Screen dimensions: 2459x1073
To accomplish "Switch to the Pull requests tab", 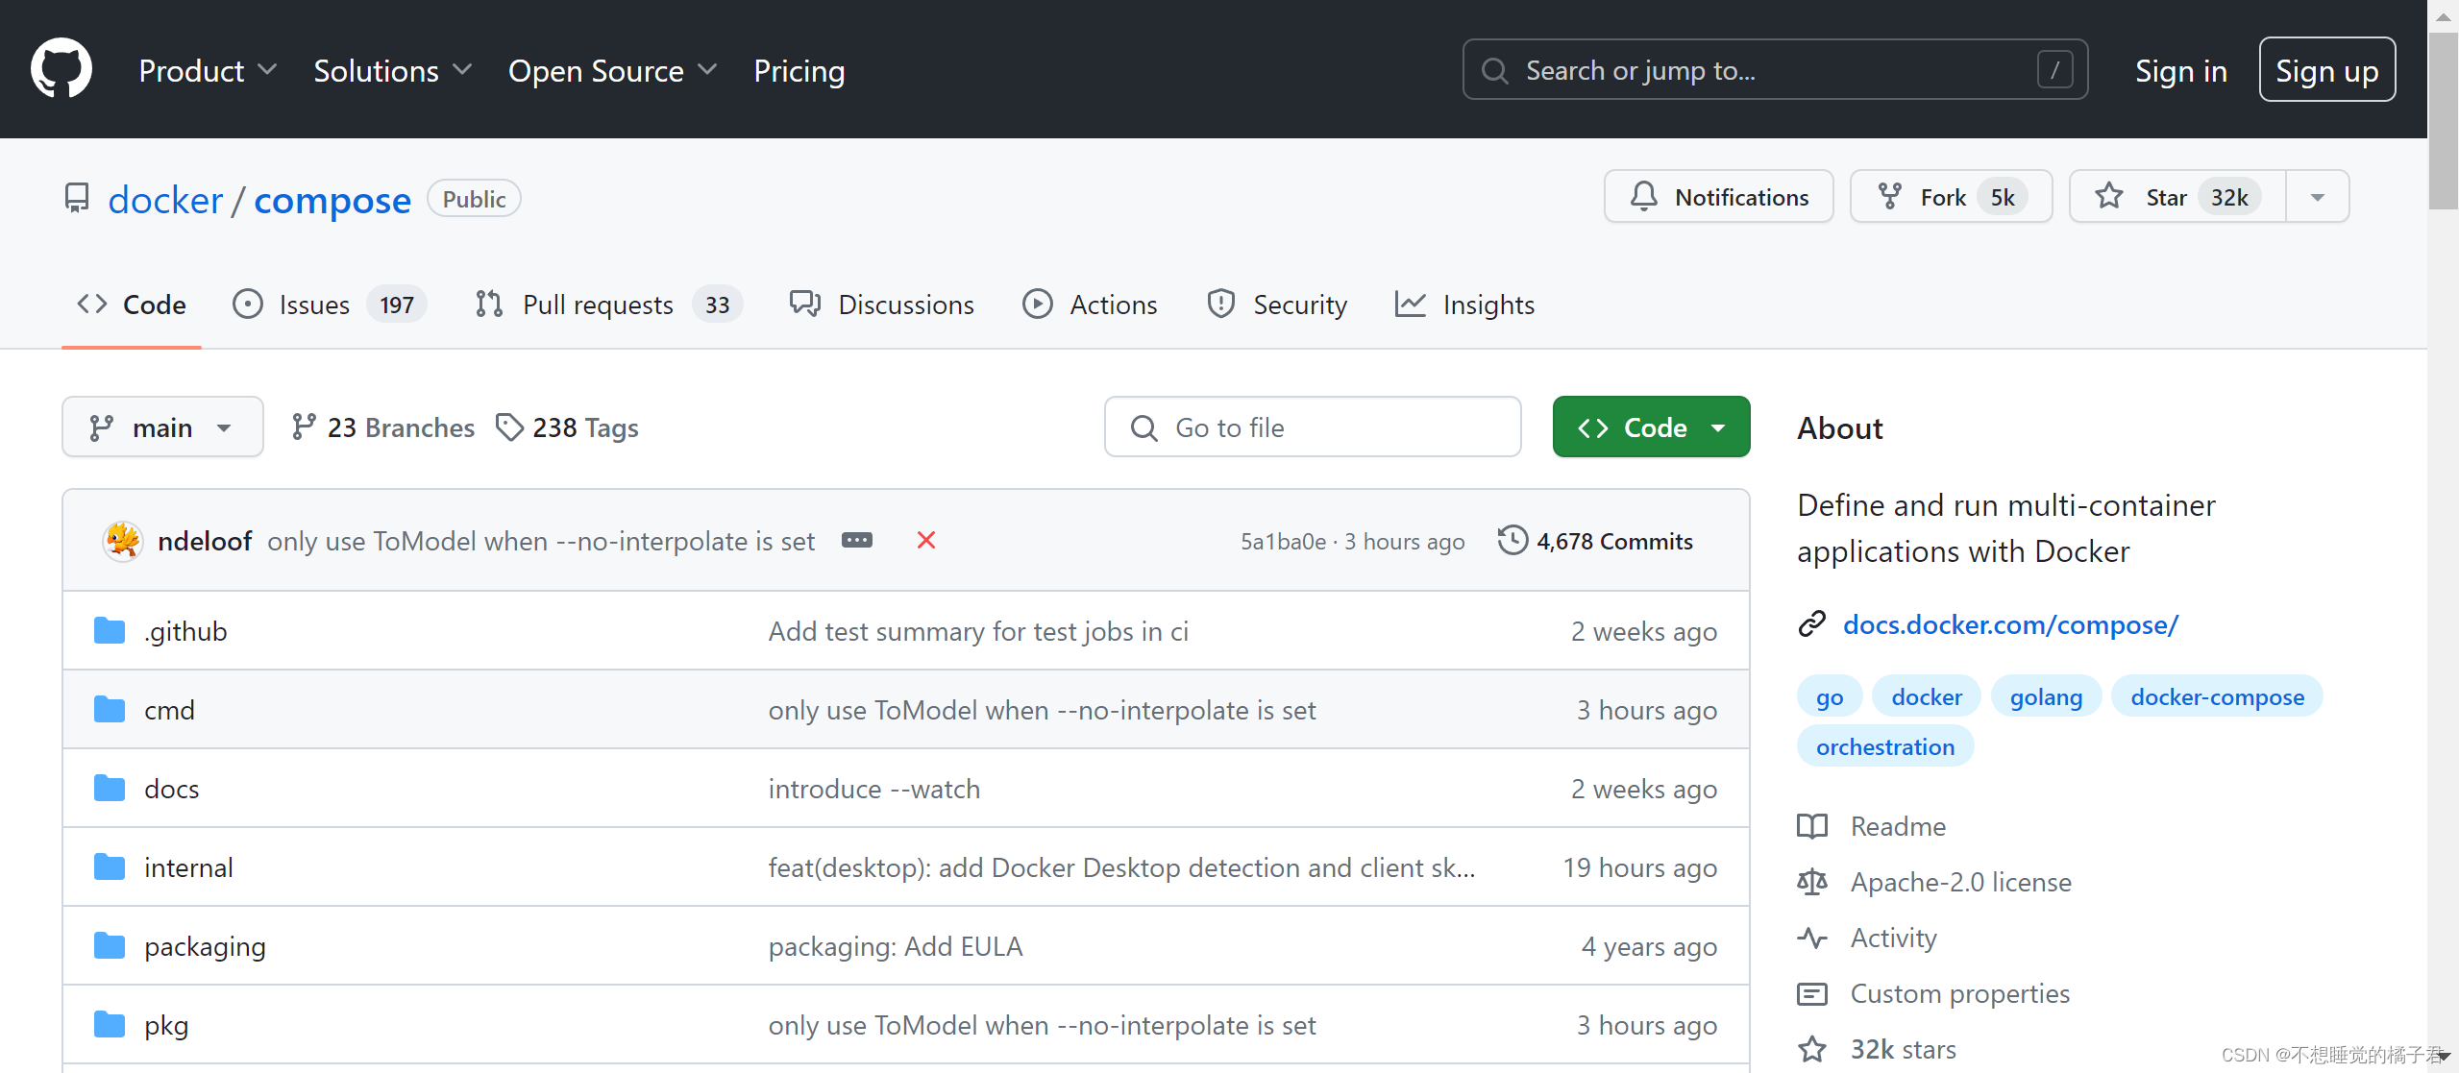I will (x=608, y=305).
